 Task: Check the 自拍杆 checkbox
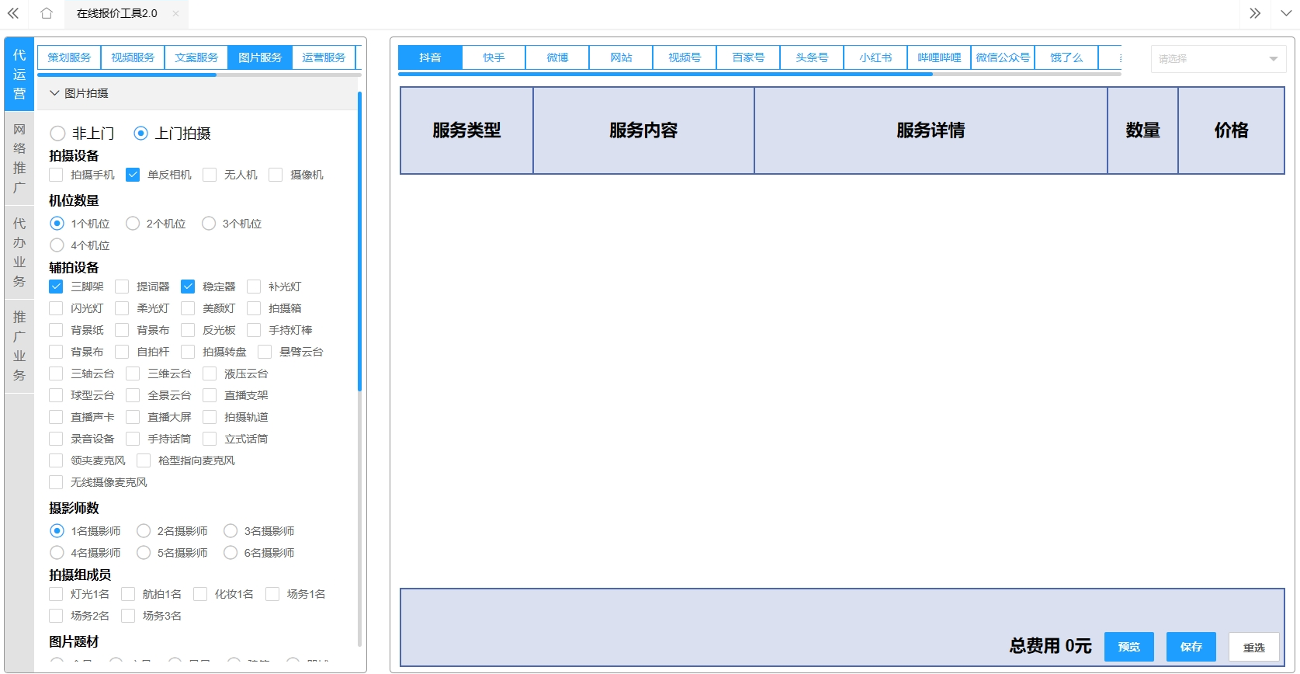(x=122, y=352)
